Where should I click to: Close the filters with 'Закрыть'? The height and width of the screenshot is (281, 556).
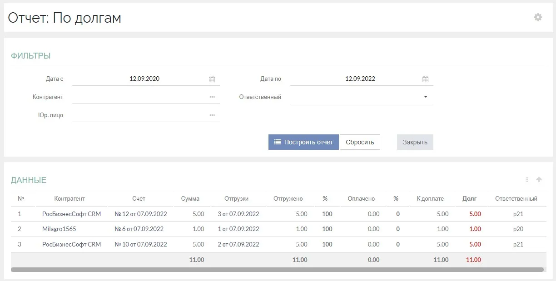415,142
